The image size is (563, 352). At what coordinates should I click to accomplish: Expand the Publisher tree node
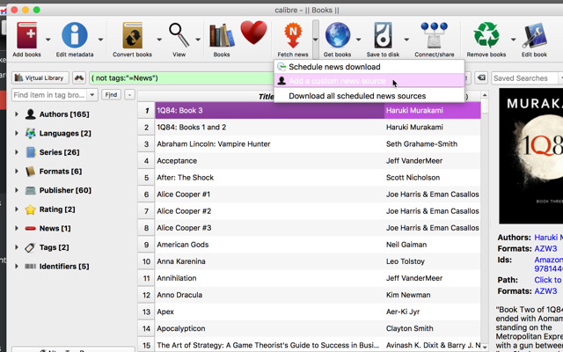point(17,190)
